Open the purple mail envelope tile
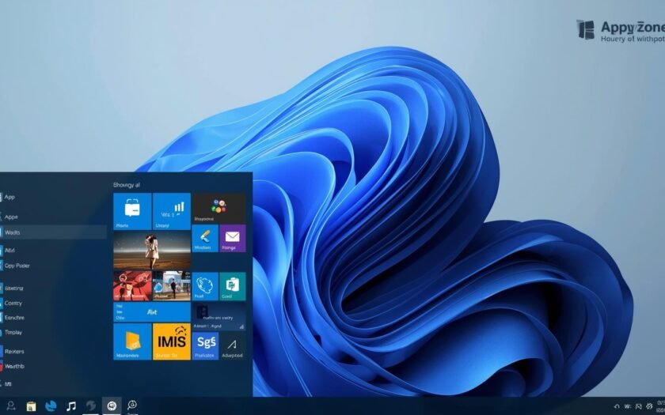This screenshot has height=415, width=665. (233, 239)
